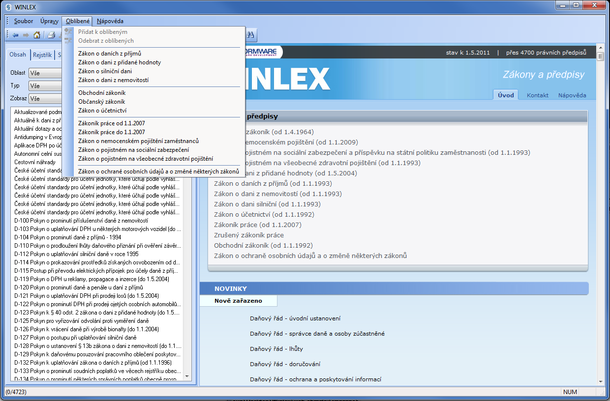The width and height of the screenshot is (610, 401).
Task: Open the Úvod tab on the page
Action: coord(506,95)
